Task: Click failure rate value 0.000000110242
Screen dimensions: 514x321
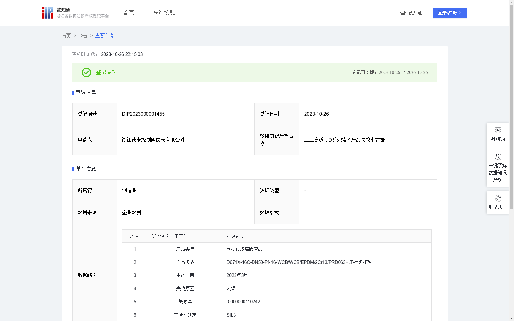Action: point(243,302)
